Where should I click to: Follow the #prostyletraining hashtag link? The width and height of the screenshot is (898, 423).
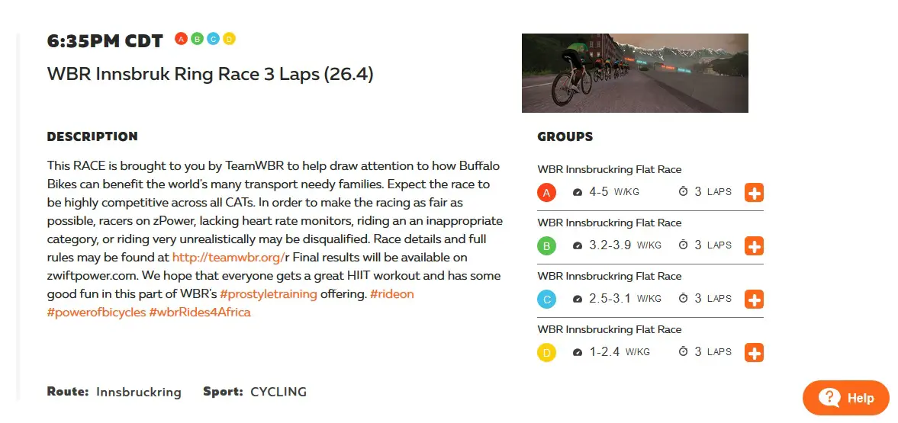click(x=268, y=294)
